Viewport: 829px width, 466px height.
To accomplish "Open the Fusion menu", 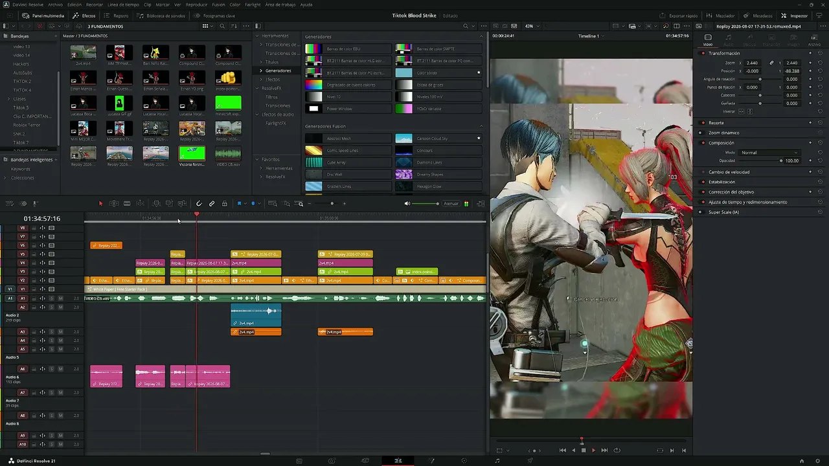I will coord(218,5).
